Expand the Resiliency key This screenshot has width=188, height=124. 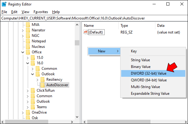point(38,80)
